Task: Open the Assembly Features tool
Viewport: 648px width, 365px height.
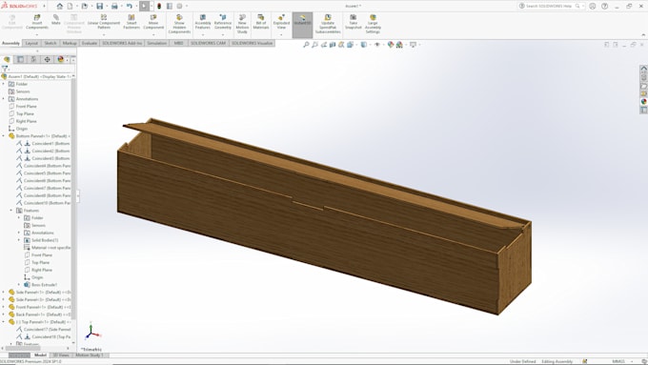Action: tap(202, 22)
